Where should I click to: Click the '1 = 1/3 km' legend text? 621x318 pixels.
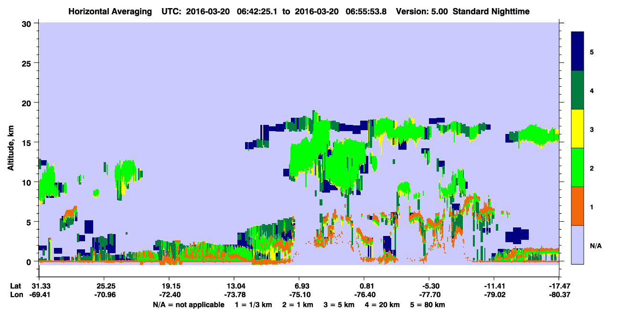[254, 305]
